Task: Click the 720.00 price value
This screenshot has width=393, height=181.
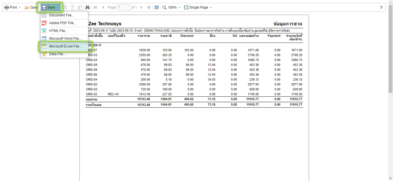Action: point(145,89)
